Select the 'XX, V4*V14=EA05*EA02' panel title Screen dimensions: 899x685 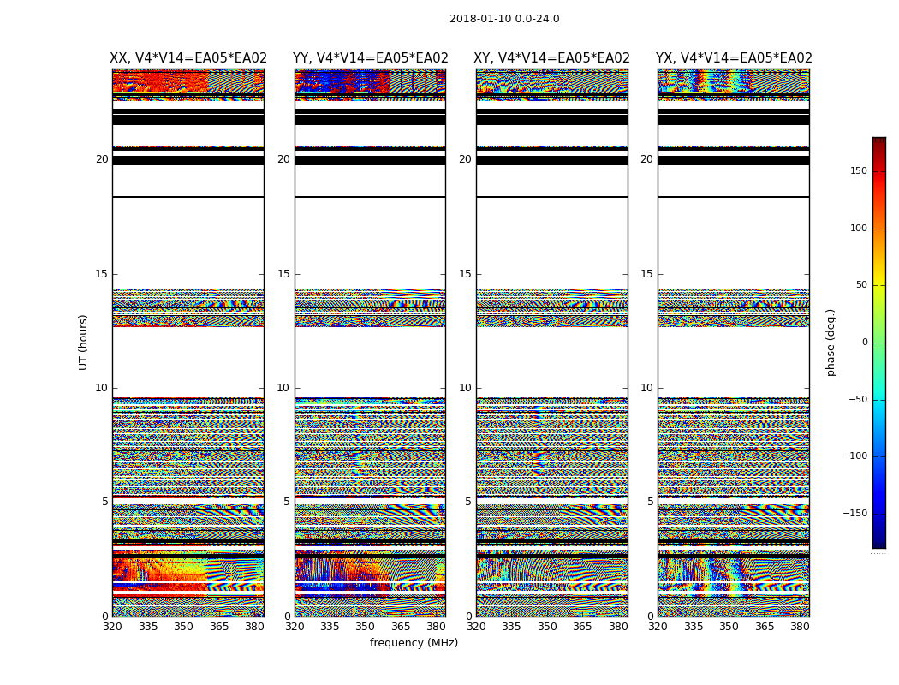188,58
